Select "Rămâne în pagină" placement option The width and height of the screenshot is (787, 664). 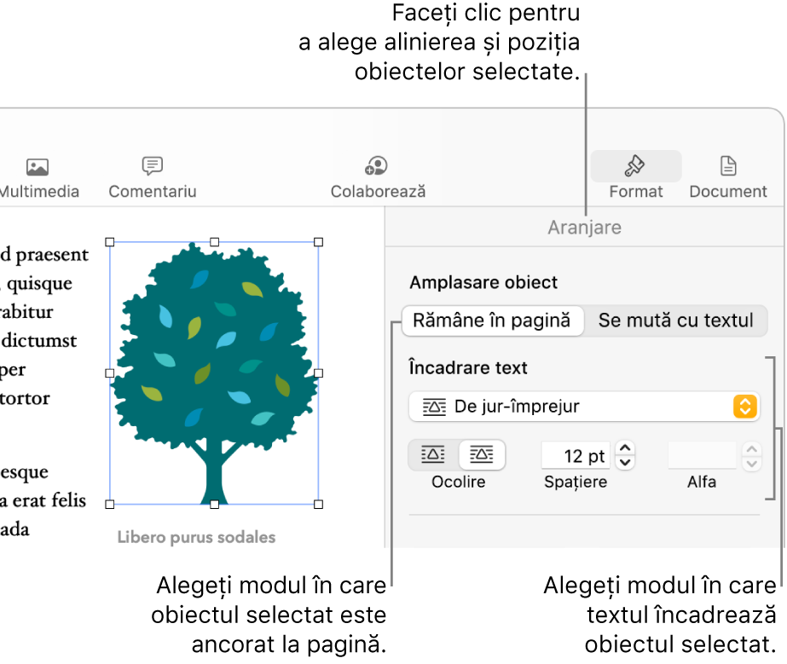coord(492,321)
